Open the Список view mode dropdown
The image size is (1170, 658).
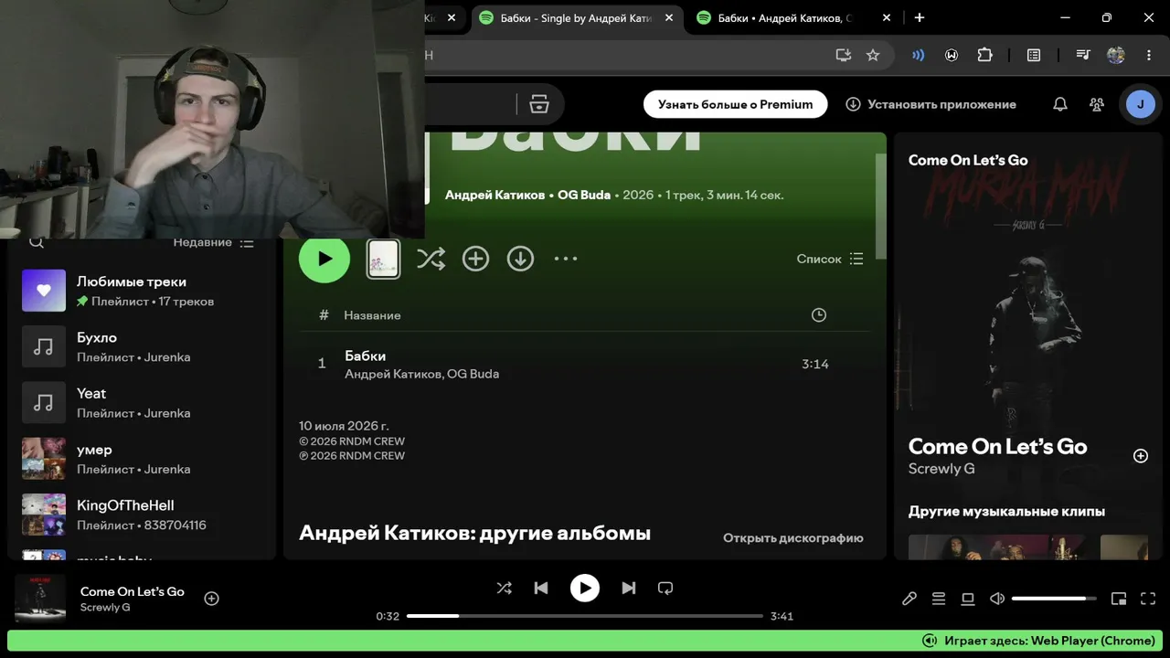[x=830, y=259]
